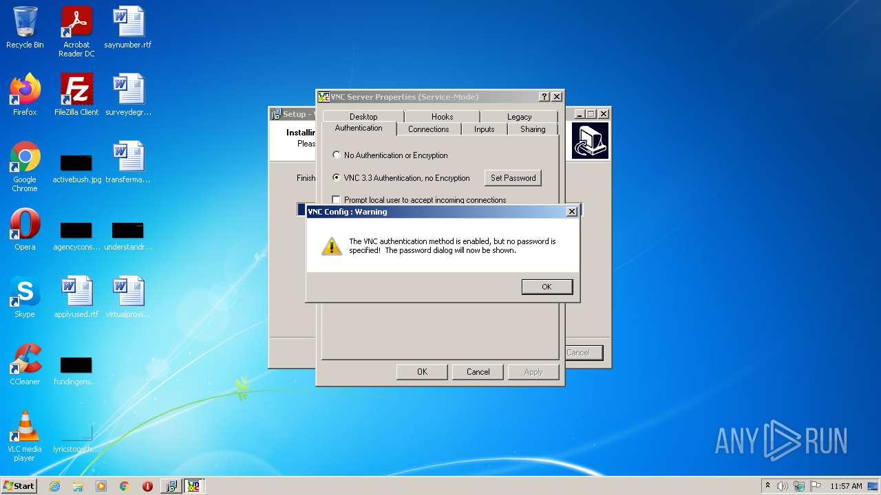Screen dimensions: 881x495
Task: Select the VLC media player shortcut
Action: click(25, 436)
